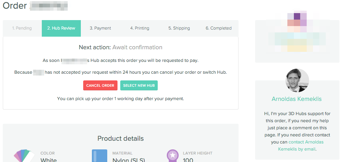Open the 4. Printing step tab
This screenshot has width=345, height=162.
tap(140, 28)
